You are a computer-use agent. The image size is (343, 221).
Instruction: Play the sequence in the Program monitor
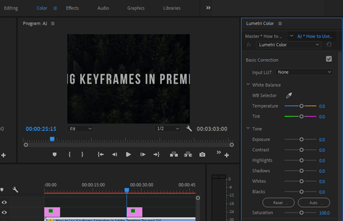(x=128, y=154)
